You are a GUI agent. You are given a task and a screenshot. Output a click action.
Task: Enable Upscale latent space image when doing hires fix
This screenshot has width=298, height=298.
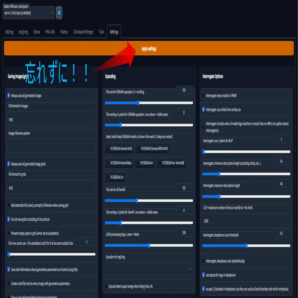click(x=106, y=286)
